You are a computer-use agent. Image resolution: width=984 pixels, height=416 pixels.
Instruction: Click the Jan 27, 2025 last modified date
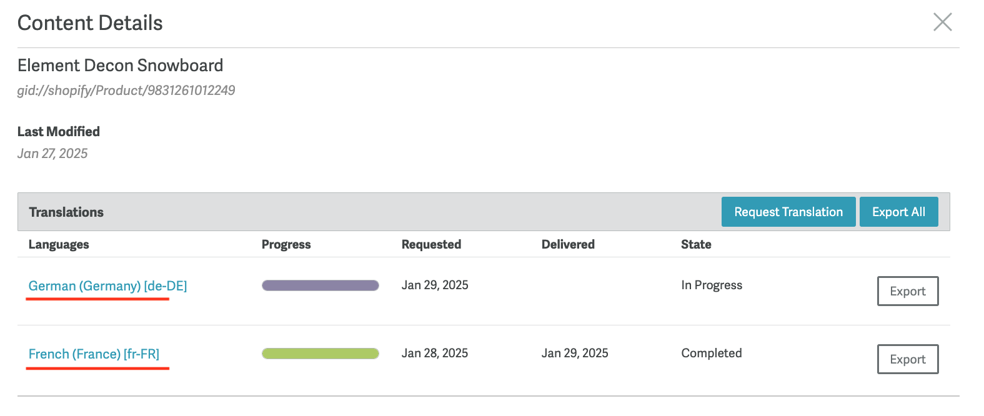coord(52,154)
